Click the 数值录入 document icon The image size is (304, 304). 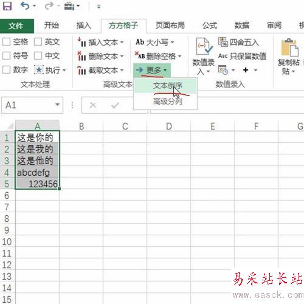[x=204, y=46]
